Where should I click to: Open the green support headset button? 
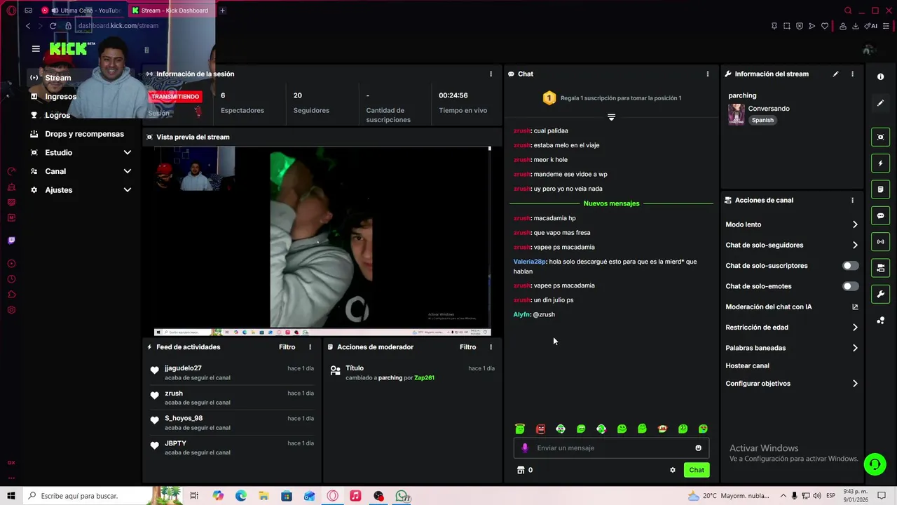tap(875, 464)
